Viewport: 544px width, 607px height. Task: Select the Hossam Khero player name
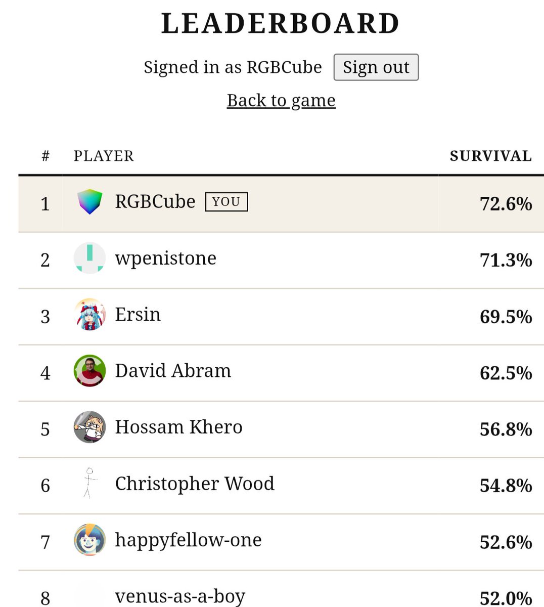pos(178,427)
